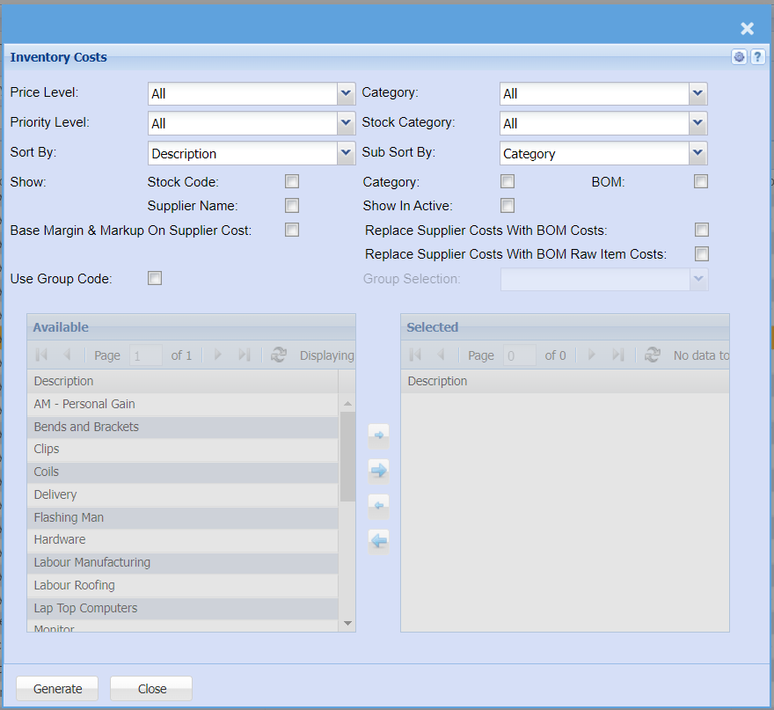Click the Available list scrollbar down arrow

(347, 623)
